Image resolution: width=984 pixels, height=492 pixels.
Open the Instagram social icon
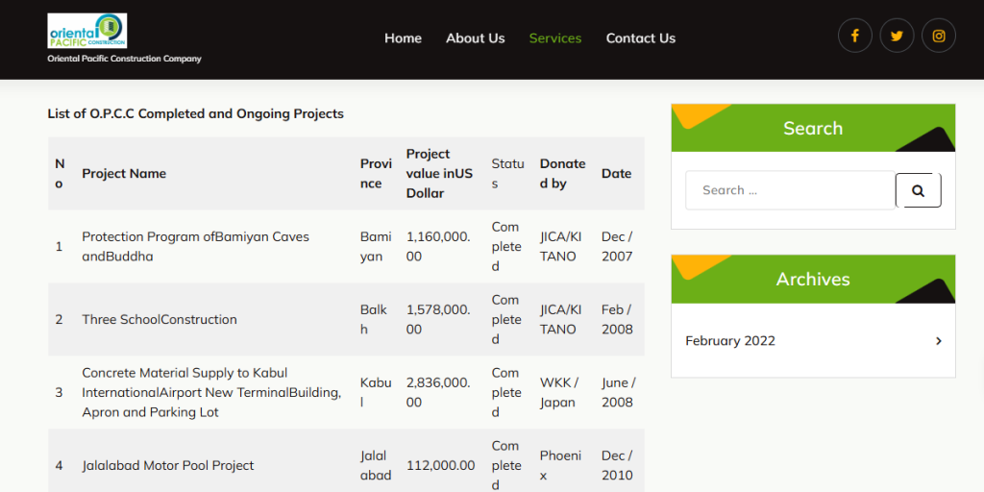click(x=939, y=36)
